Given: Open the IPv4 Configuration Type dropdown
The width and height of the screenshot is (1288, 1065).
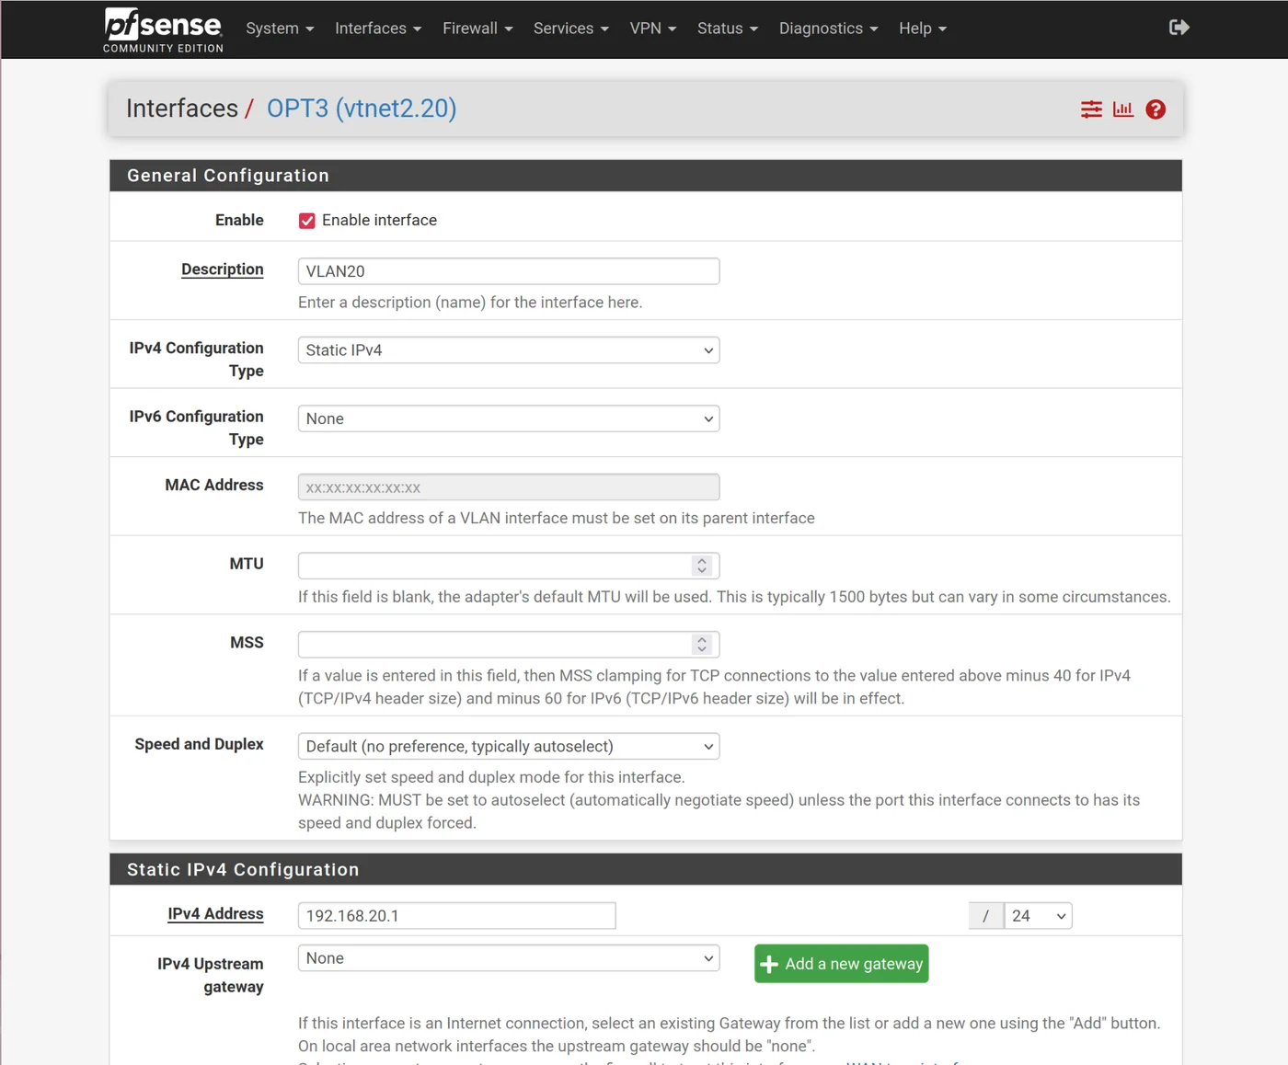Looking at the screenshot, I should 508,349.
